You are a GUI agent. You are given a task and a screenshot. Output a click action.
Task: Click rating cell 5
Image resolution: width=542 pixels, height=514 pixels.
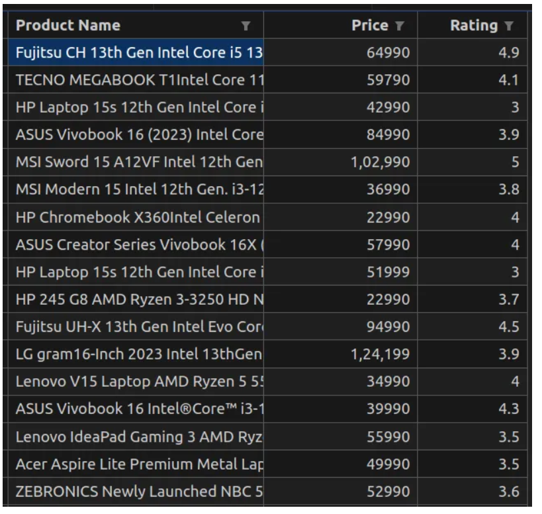coord(473,162)
